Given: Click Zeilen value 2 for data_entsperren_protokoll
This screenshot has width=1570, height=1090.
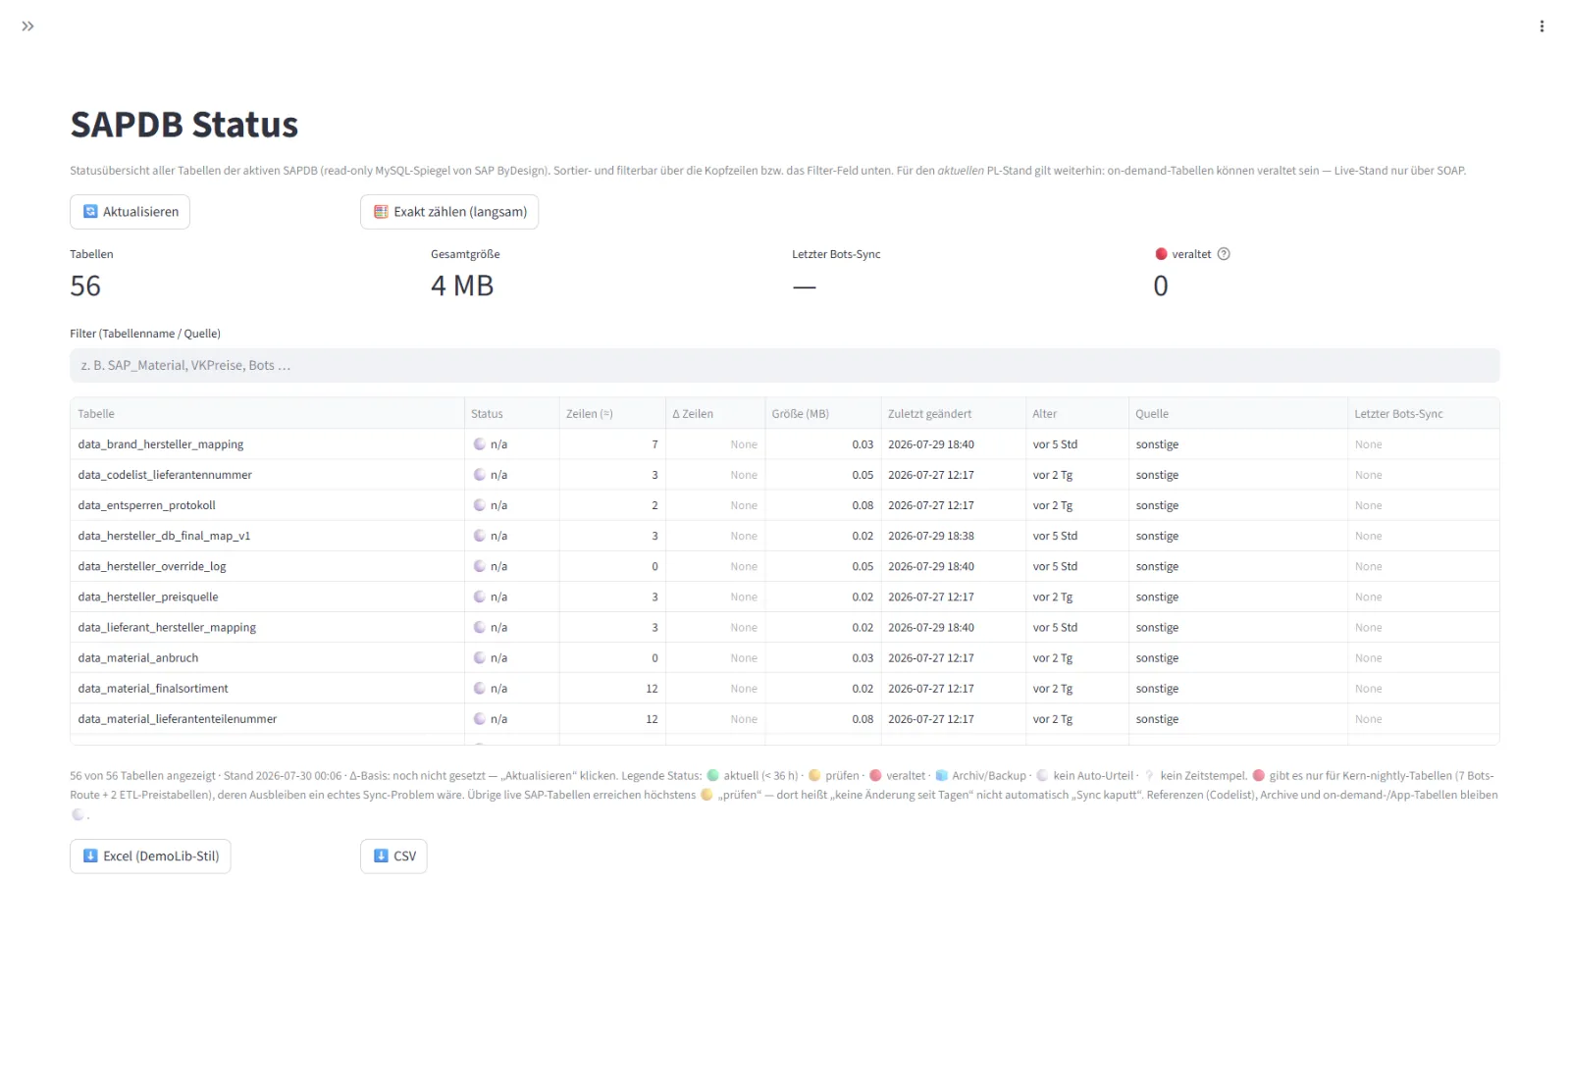Looking at the screenshot, I should (612, 505).
